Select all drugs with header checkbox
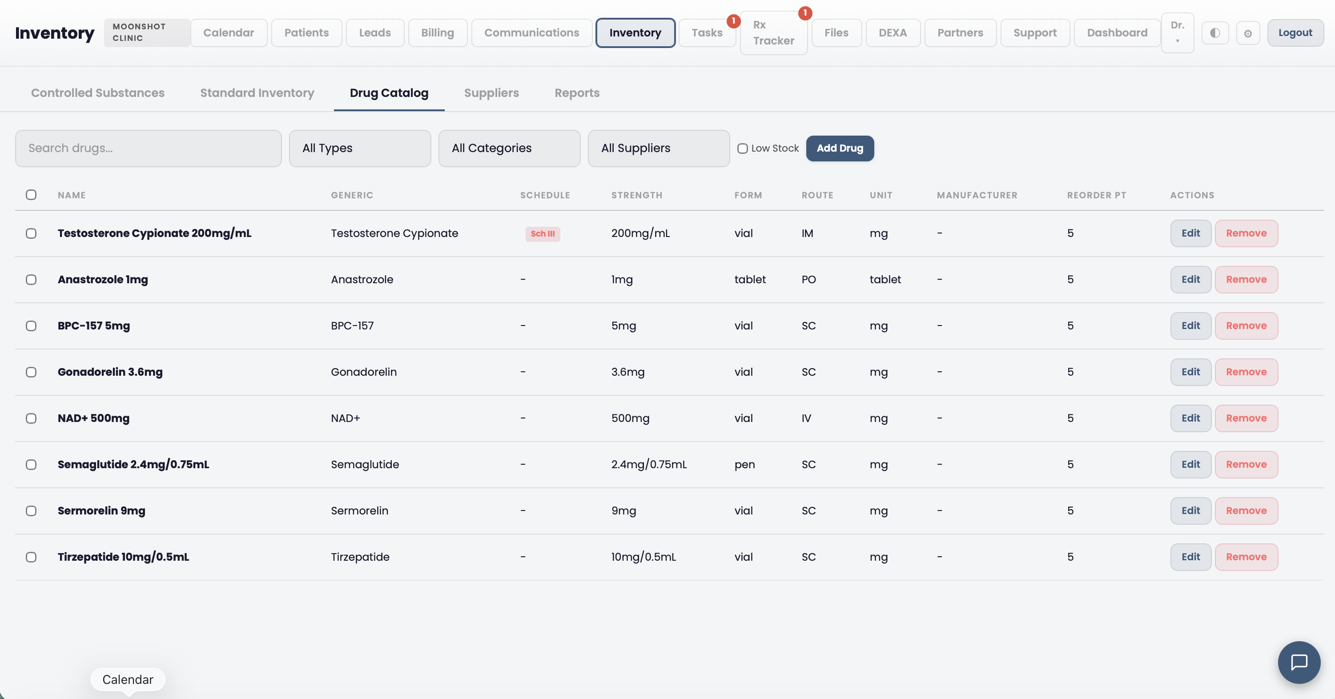This screenshot has width=1335, height=699. coord(31,195)
